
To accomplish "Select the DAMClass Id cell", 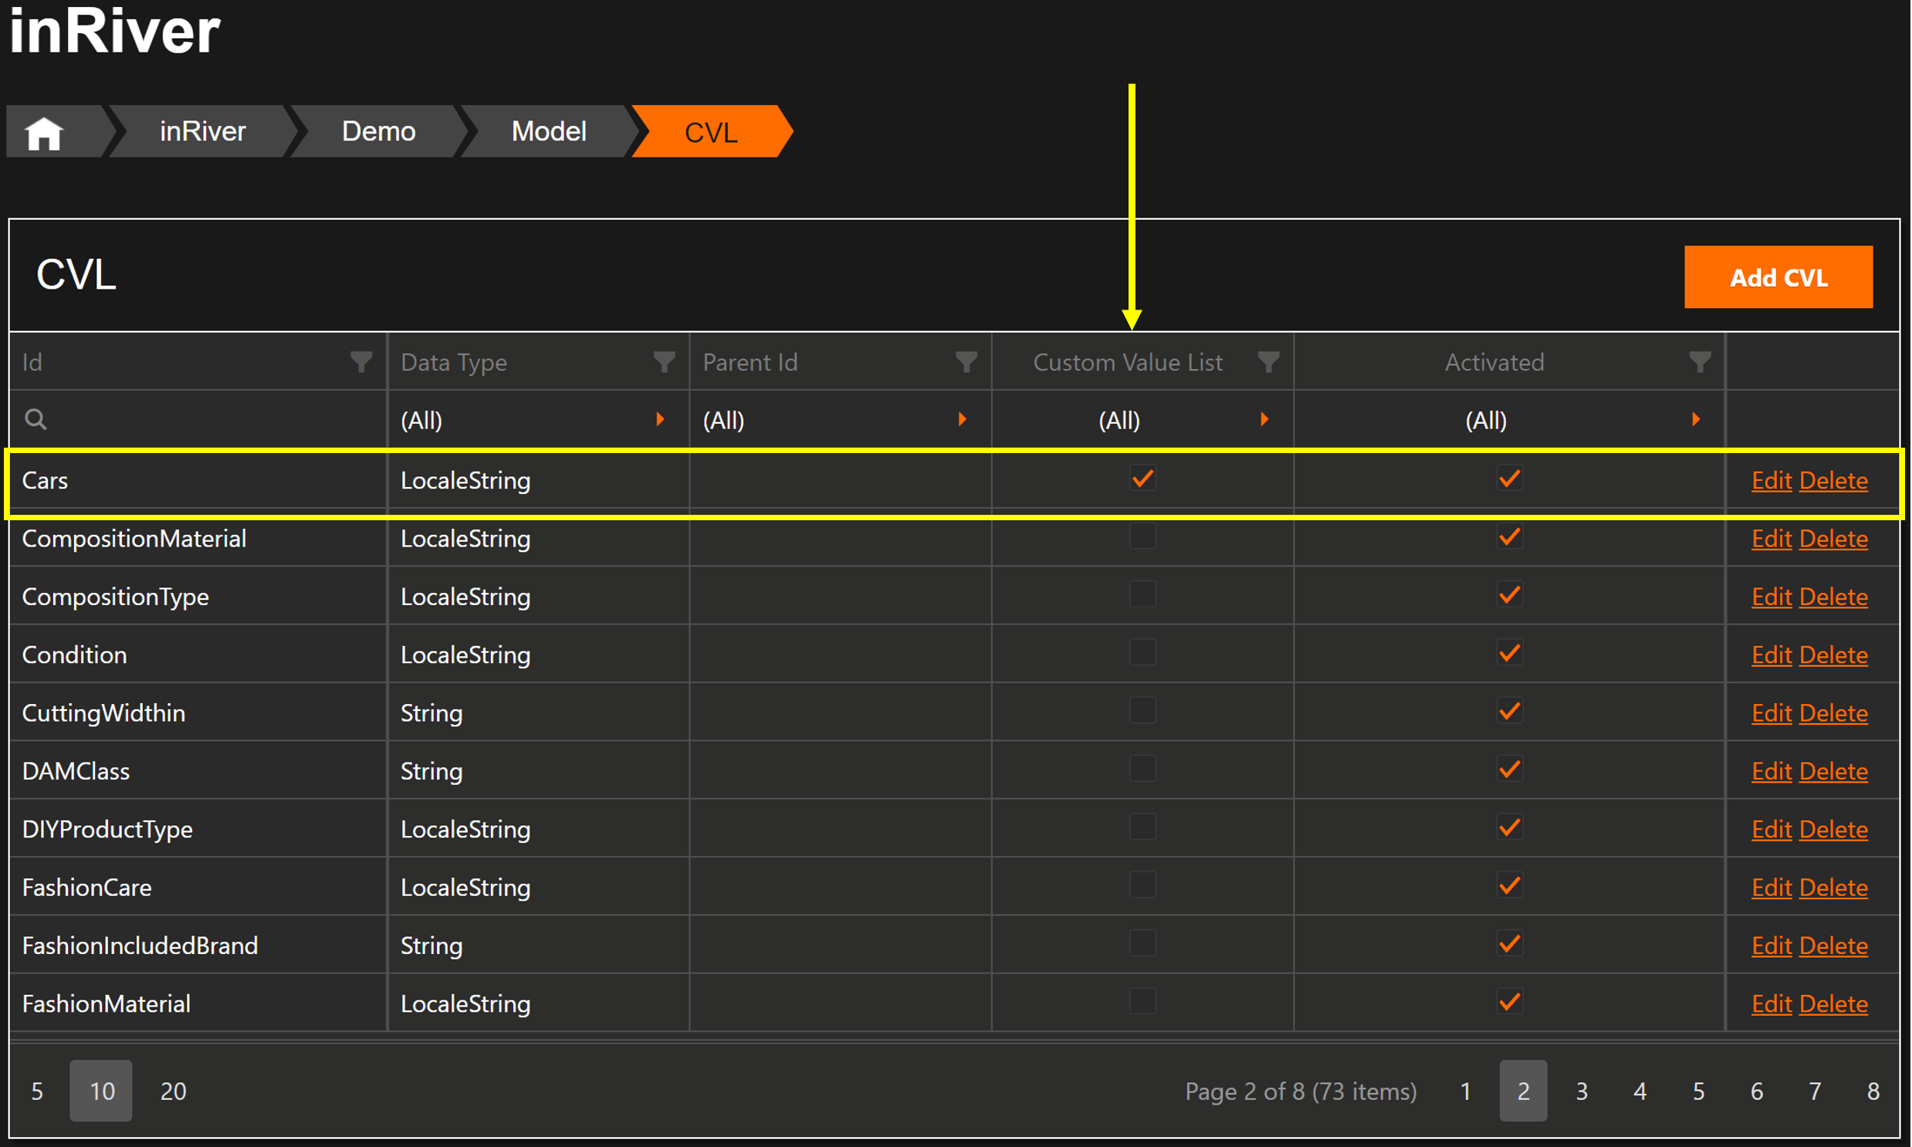I will [x=198, y=770].
